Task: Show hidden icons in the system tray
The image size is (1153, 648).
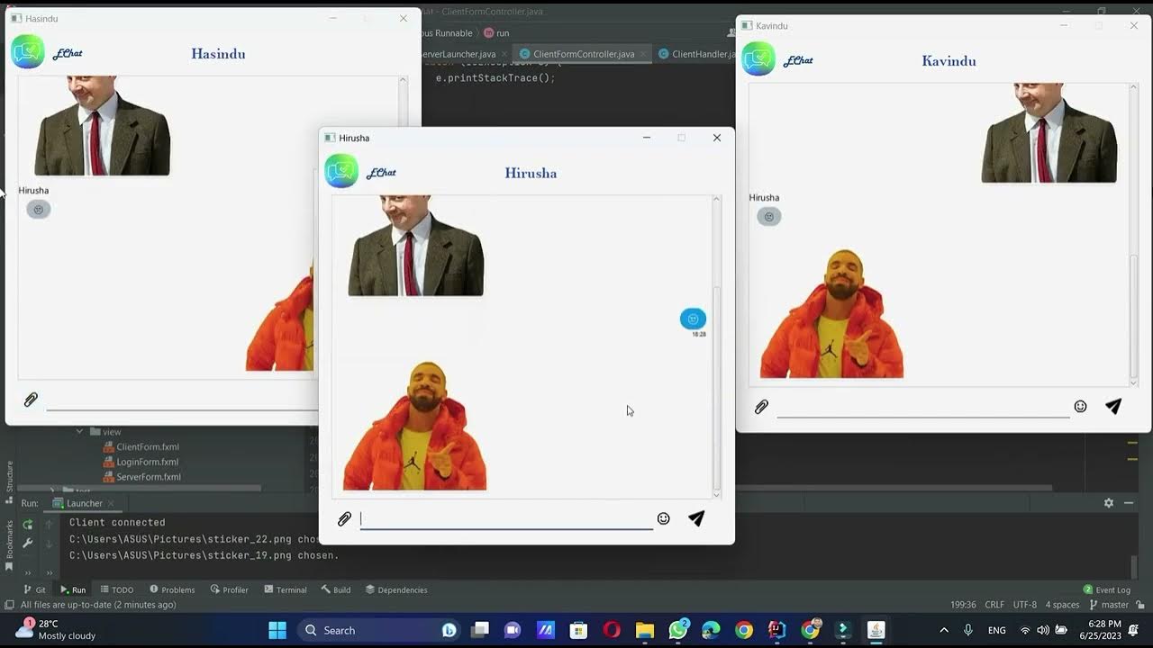Action: (943, 630)
